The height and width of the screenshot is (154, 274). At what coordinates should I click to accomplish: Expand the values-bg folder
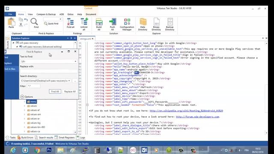coord(24,123)
